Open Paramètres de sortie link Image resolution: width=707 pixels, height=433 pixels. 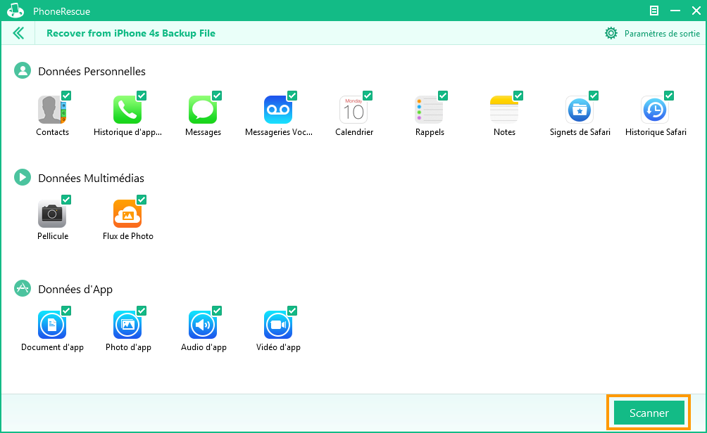pos(662,34)
